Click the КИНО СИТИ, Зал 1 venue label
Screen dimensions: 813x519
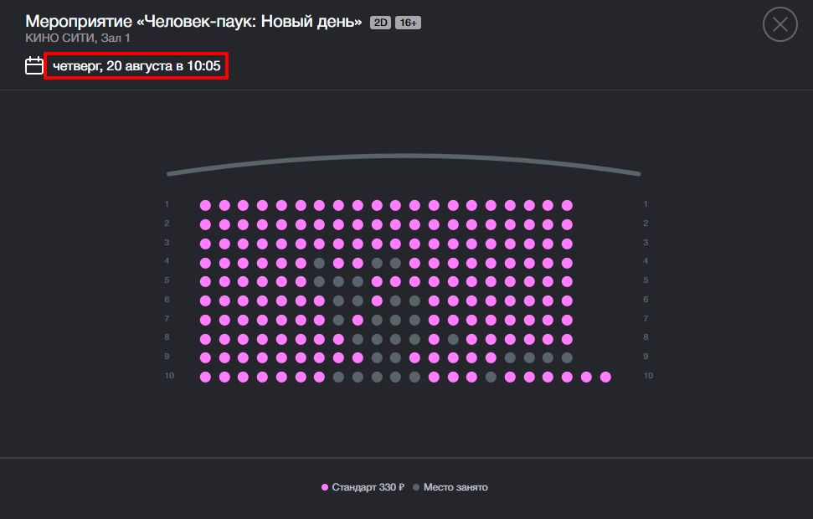[78, 38]
